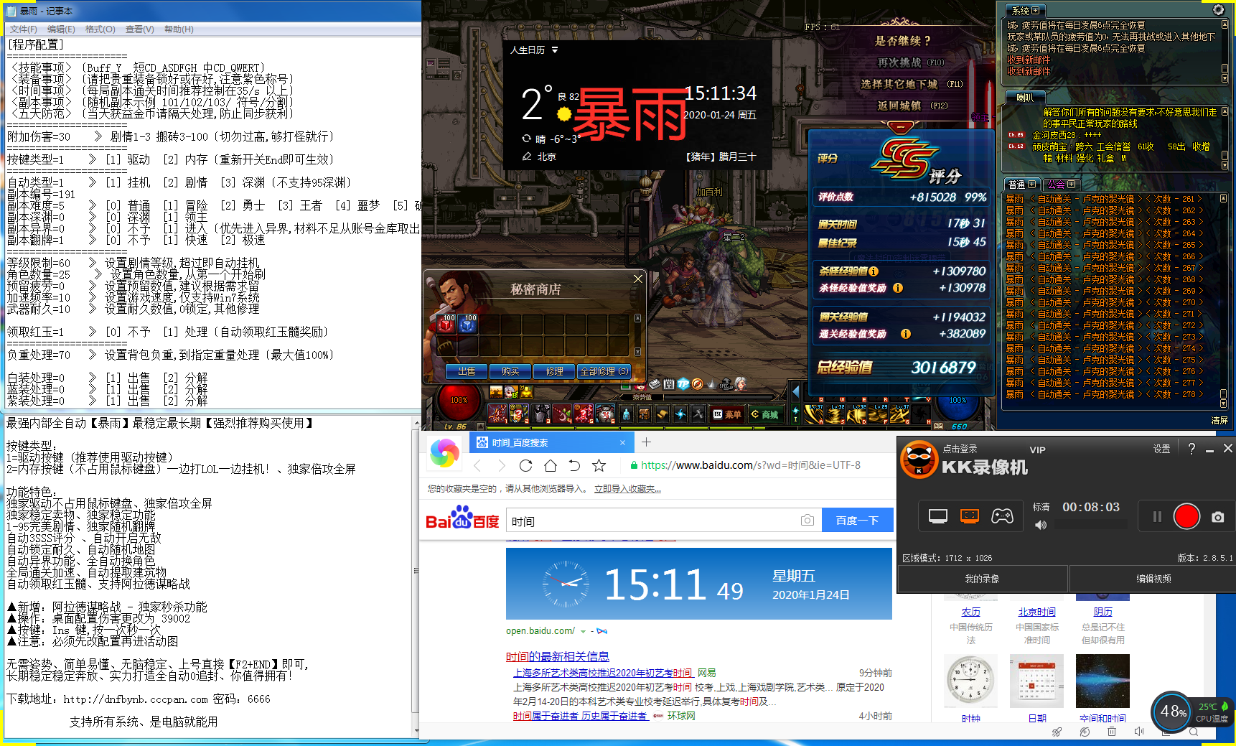Reload the Baidu page with refresh icon
Image resolution: width=1236 pixels, height=746 pixels.
[525, 465]
